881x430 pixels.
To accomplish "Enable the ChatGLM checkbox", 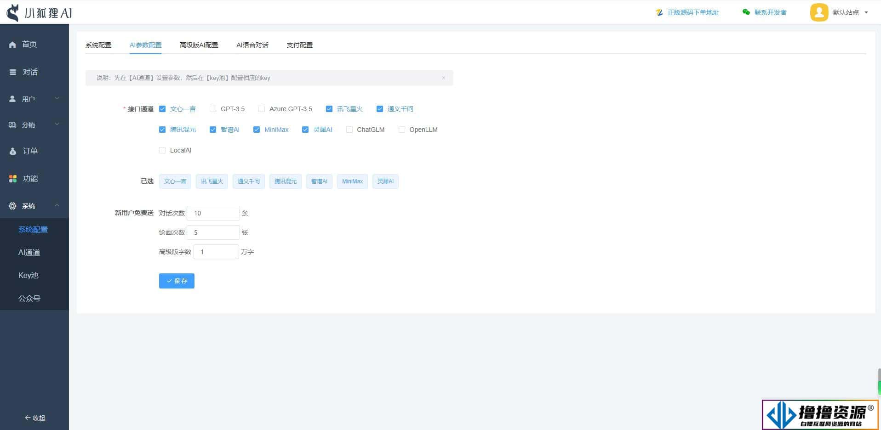I will point(349,130).
